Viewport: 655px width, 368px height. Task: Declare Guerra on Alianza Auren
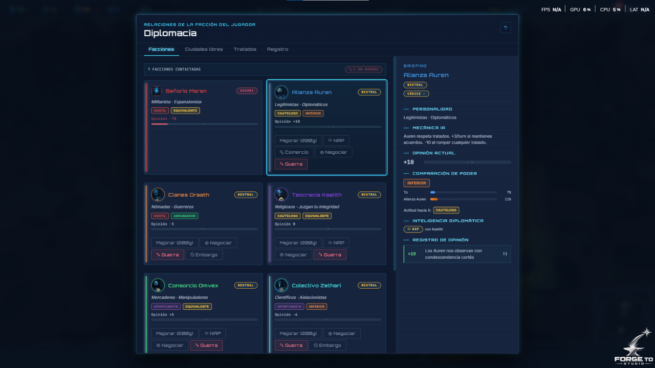tap(291, 164)
